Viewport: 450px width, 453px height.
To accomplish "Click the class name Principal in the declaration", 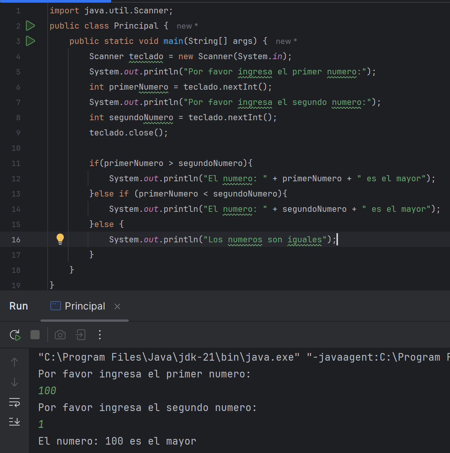I will coord(136,26).
